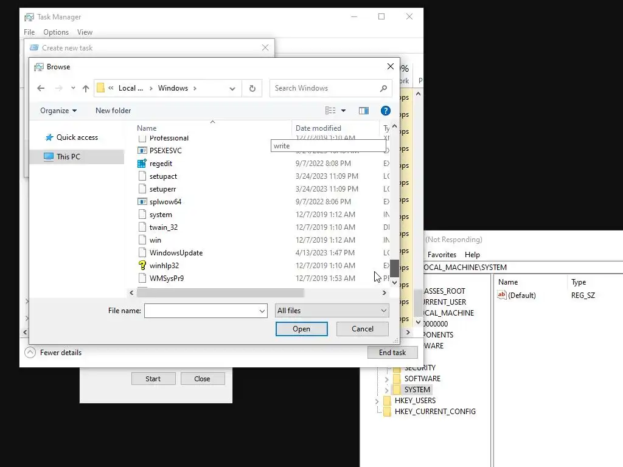Image resolution: width=623 pixels, height=467 pixels.
Task: Select the WindowsUpdate log file
Action: [176, 253]
